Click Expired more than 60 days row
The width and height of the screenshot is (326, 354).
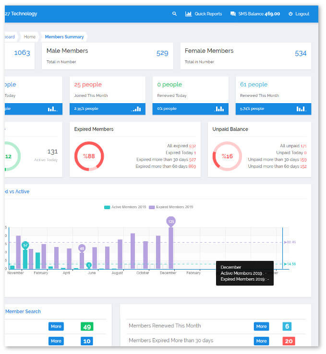166,166
